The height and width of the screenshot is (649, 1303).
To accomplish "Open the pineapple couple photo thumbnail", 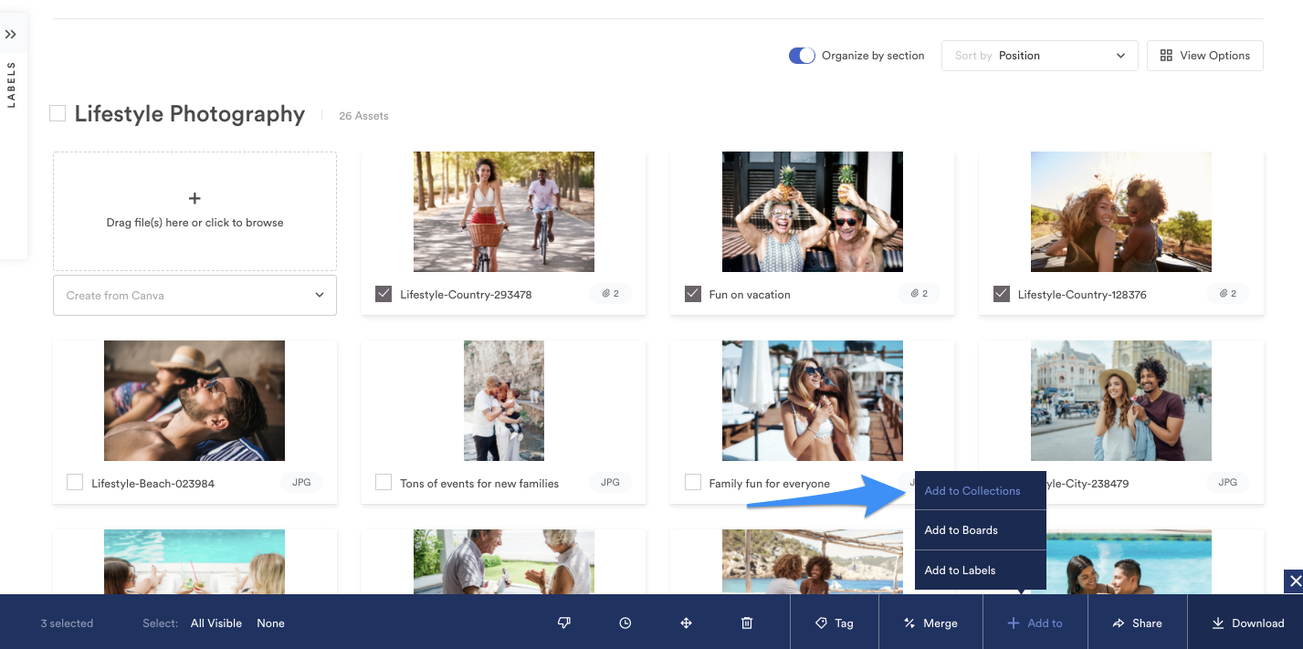I will [813, 212].
